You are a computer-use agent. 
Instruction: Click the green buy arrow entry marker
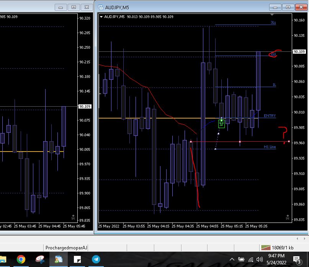[x=221, y=123]
